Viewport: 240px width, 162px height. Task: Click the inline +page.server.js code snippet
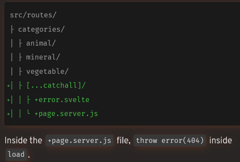pyautogui.click(x=79, y=141)
